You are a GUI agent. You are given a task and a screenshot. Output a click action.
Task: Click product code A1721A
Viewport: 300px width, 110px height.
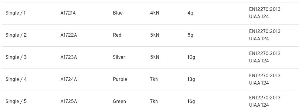tap(68, 13)
